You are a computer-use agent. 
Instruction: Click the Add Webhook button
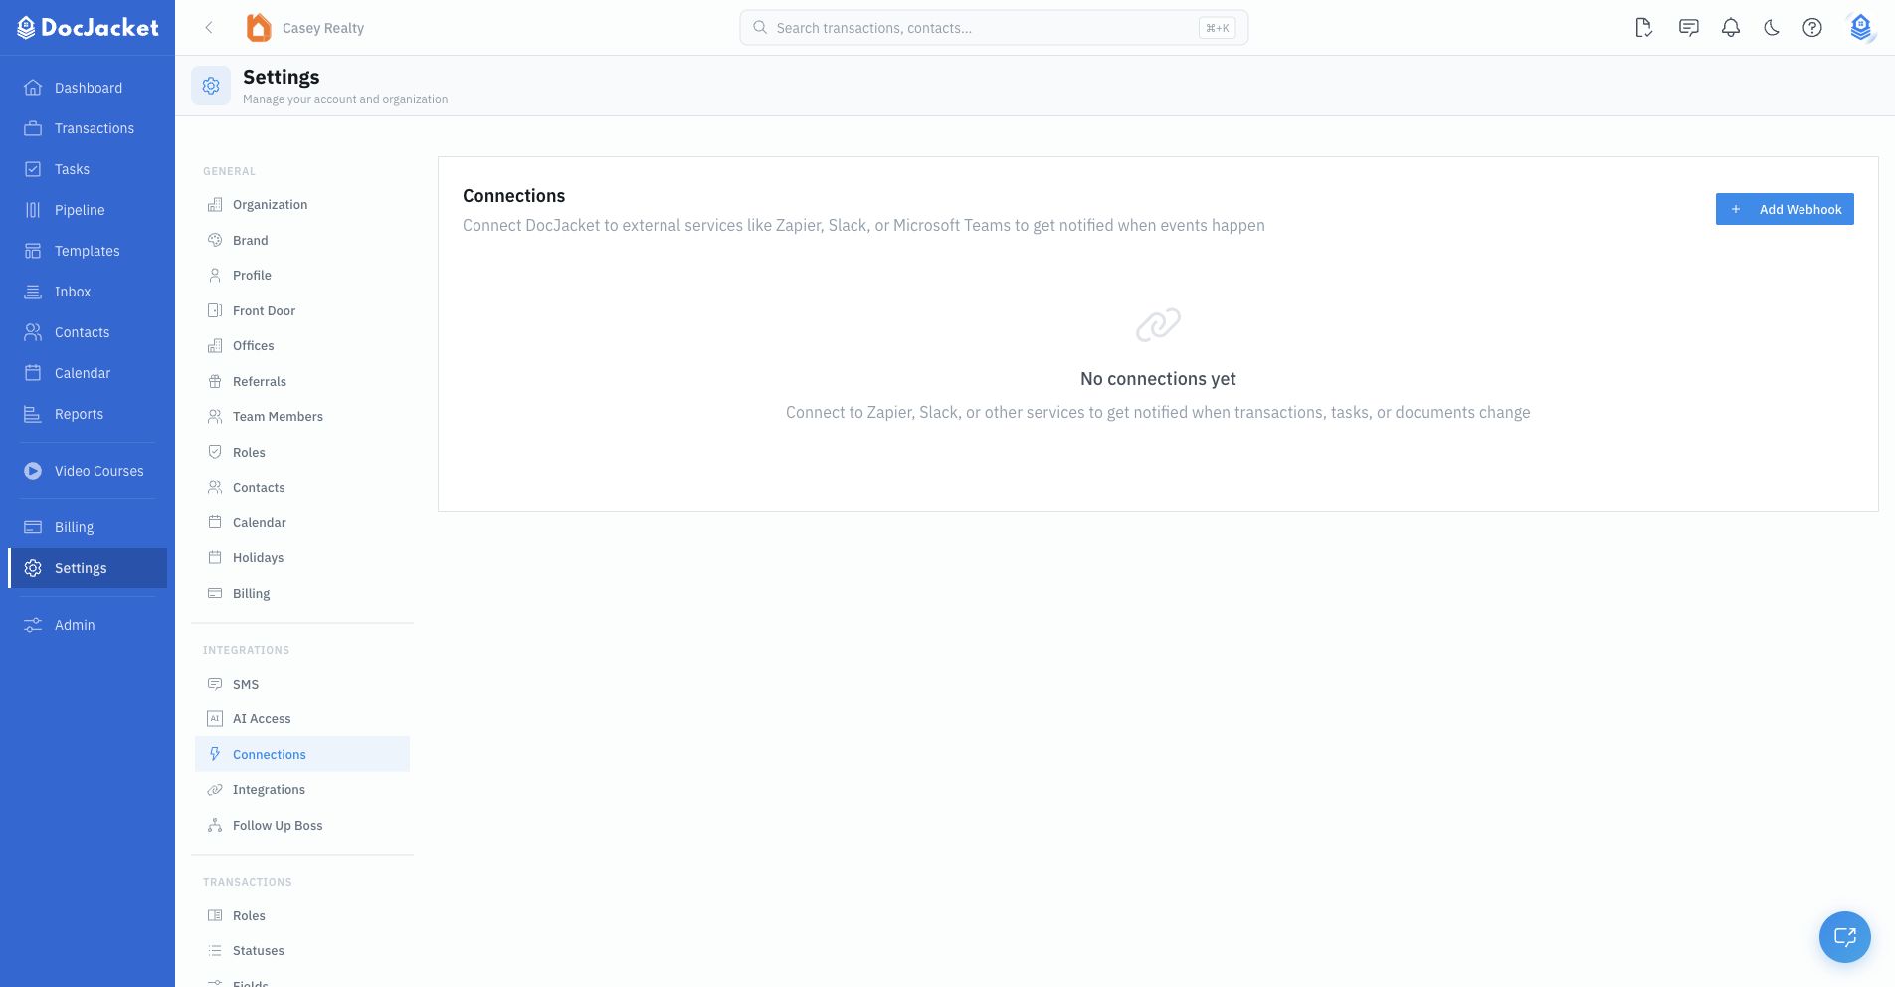click(1785, 209)
